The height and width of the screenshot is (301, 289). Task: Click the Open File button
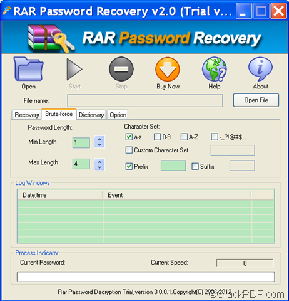point(256,100)
